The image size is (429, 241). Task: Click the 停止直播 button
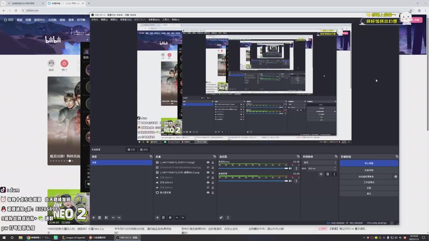[x=368, y=163]
